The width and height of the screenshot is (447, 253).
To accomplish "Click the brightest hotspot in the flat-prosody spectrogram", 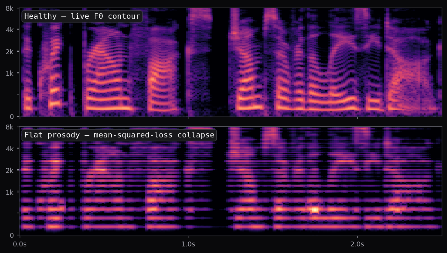I will click(315, 209).
